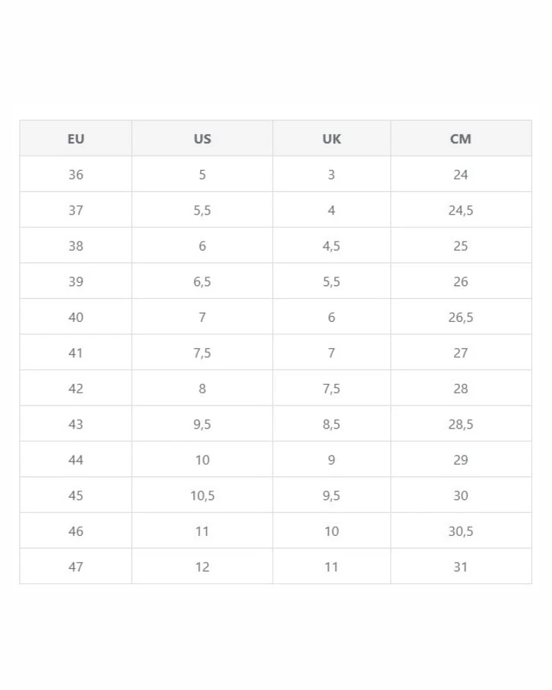
Task: Click the US column header
Action: [x=202, y=138]
